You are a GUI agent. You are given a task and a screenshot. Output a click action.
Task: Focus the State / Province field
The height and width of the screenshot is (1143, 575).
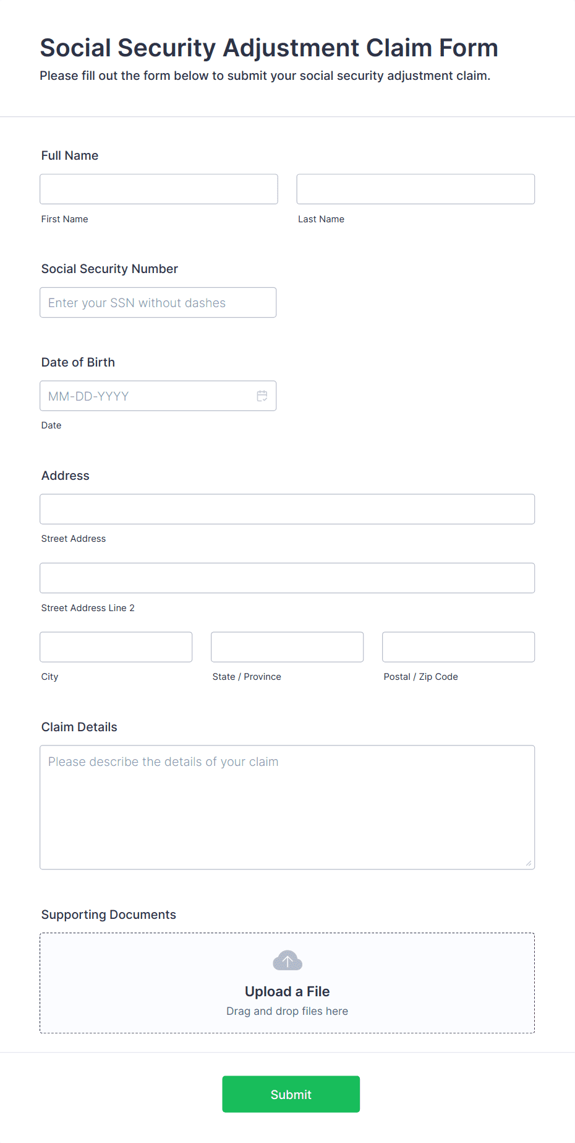(287, 647)
